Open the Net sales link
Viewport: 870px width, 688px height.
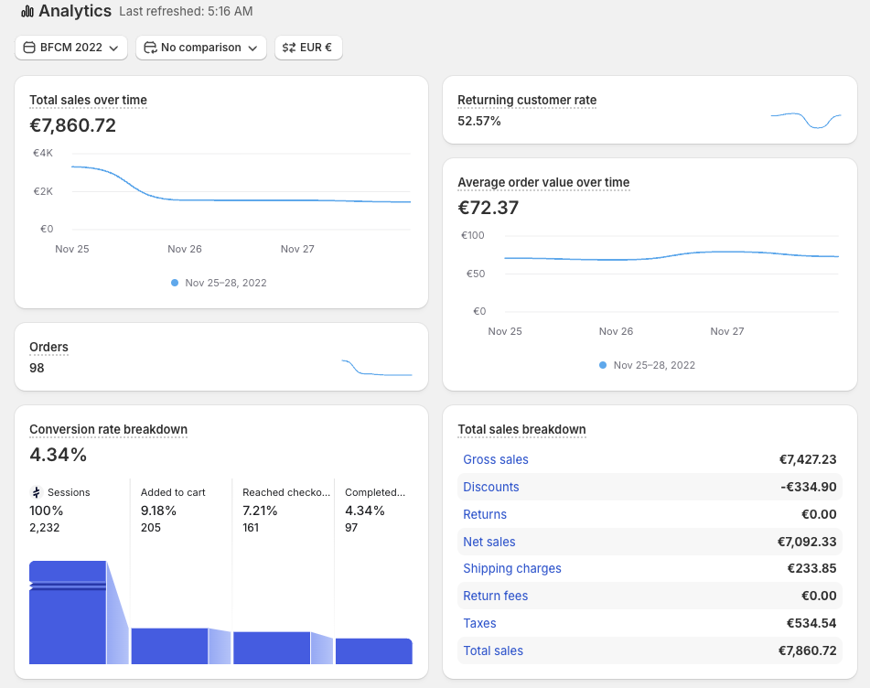489,543
